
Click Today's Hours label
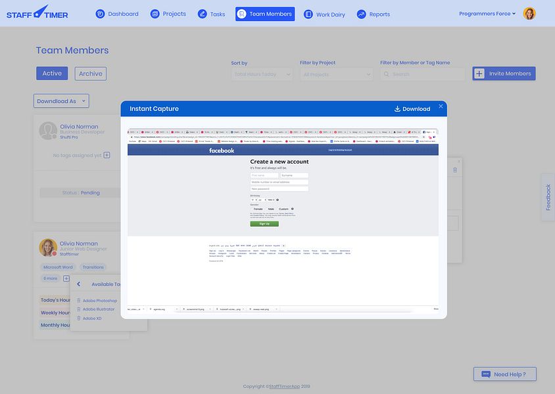click(55, 300)
